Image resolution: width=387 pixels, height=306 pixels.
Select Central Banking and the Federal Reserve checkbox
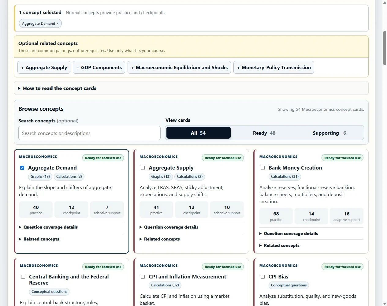(23, 277)
